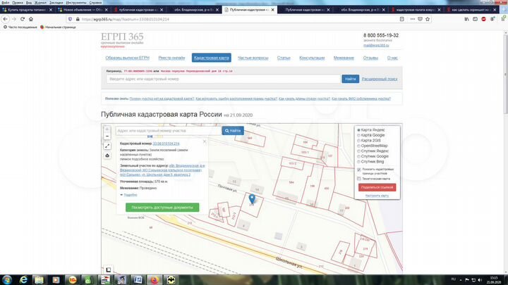The image size is (508, 285).
Task: Toggle reader view icon in the address bar
Action: click(x=402, y=19)
